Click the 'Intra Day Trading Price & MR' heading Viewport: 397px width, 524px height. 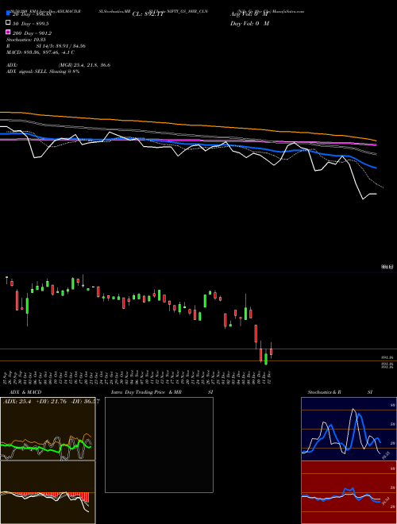146,392
